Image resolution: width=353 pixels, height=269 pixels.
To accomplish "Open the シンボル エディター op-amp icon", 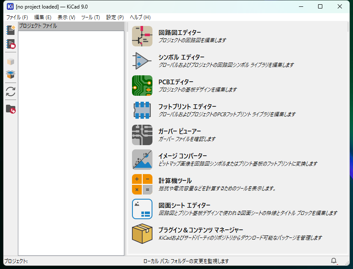I will coord(142,61).
